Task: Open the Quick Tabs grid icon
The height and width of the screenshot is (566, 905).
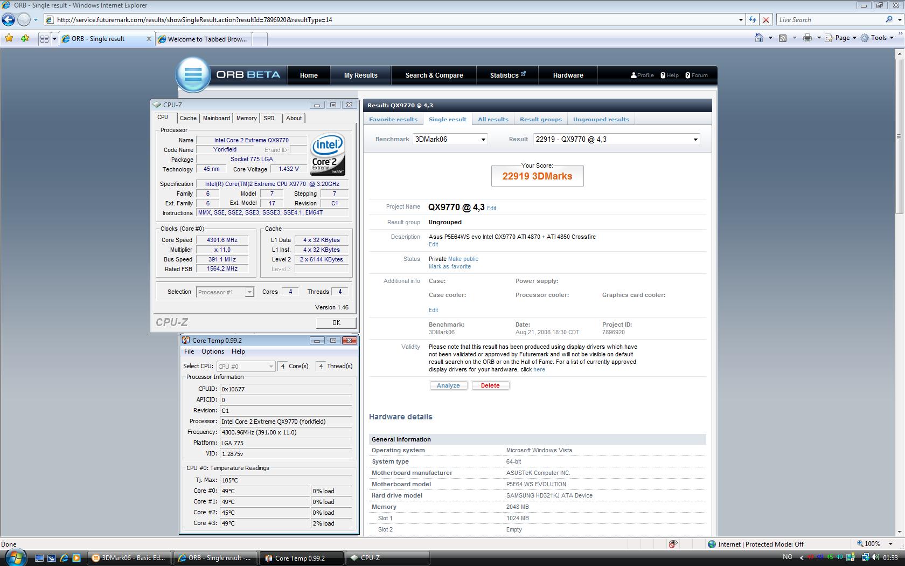Action: tap(45, 39)
